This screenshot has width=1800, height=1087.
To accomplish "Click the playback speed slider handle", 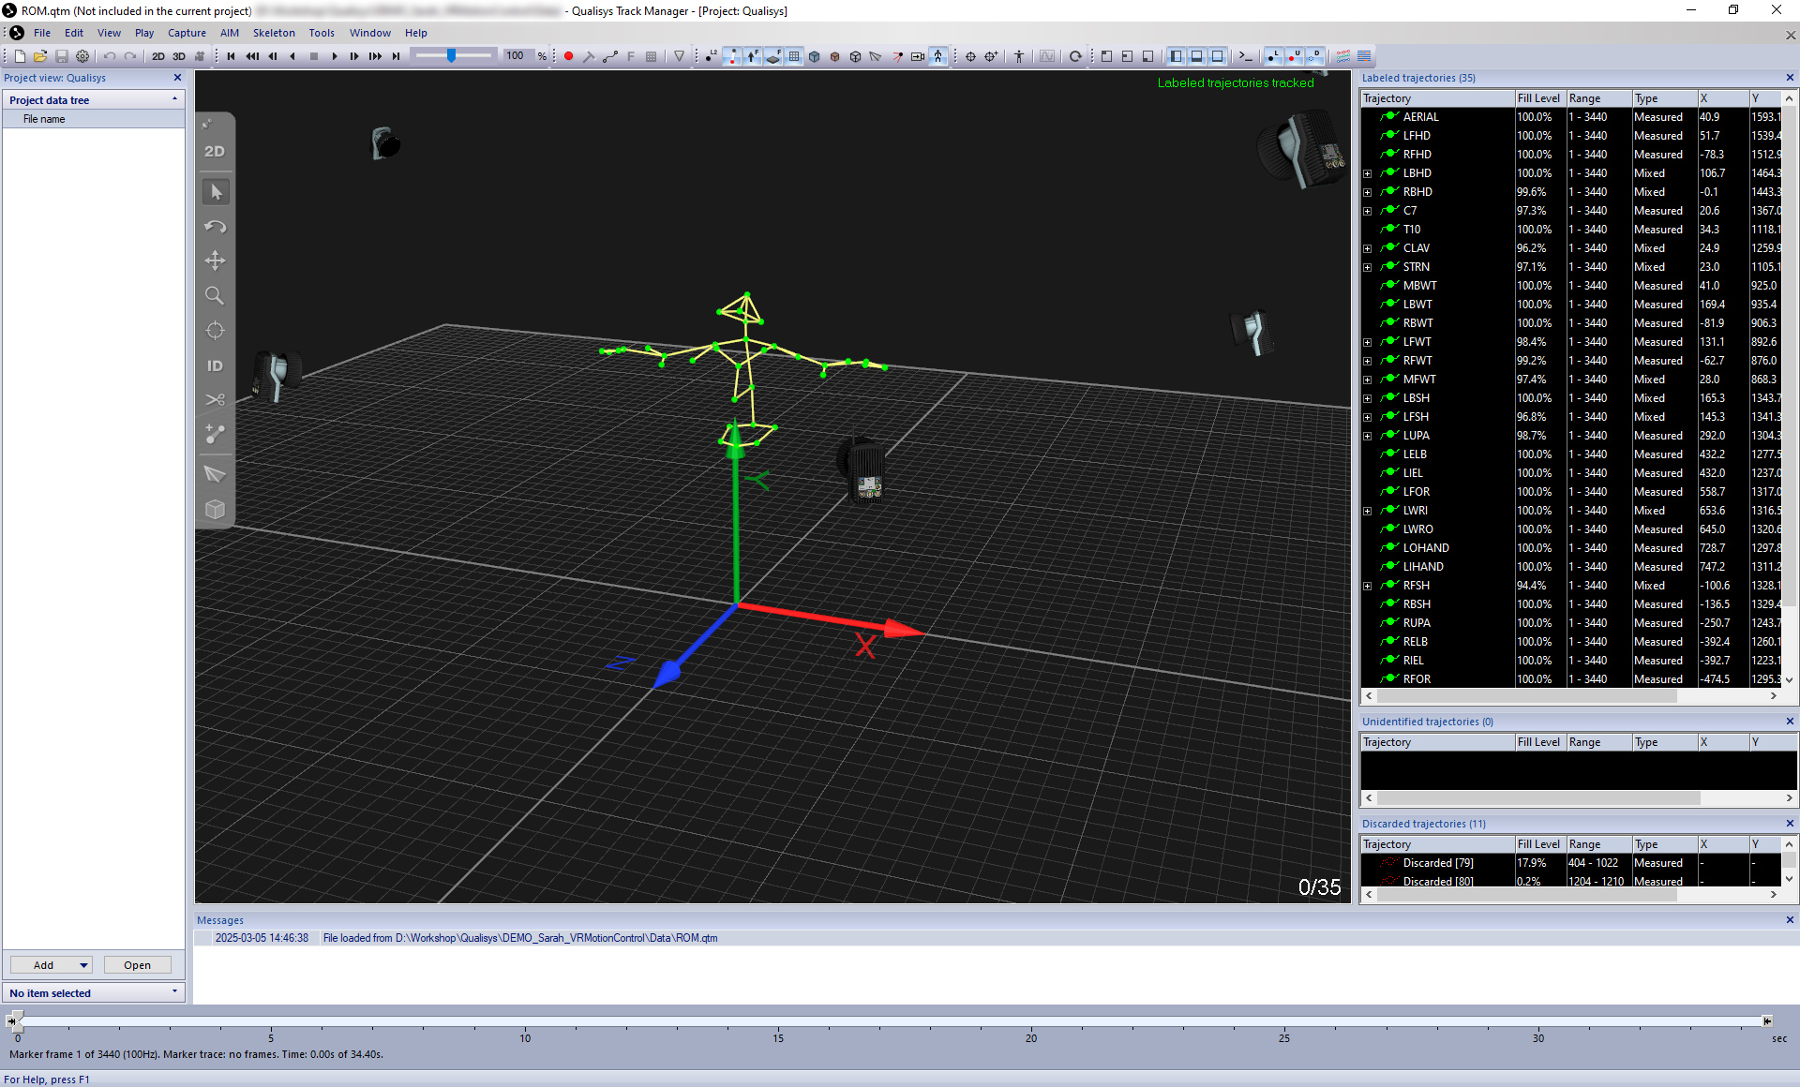I will 452,56.
